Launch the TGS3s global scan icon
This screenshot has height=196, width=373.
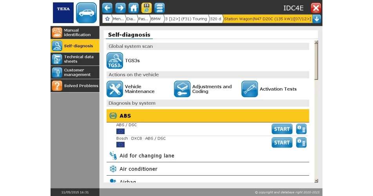115,60
